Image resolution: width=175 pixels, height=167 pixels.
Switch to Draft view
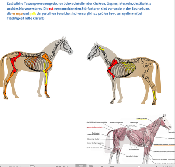(112, 166)
